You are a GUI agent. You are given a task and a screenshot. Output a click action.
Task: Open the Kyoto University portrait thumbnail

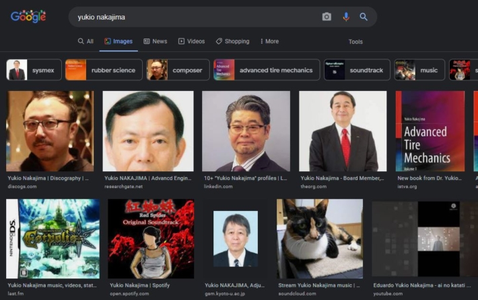coord(236,239)
